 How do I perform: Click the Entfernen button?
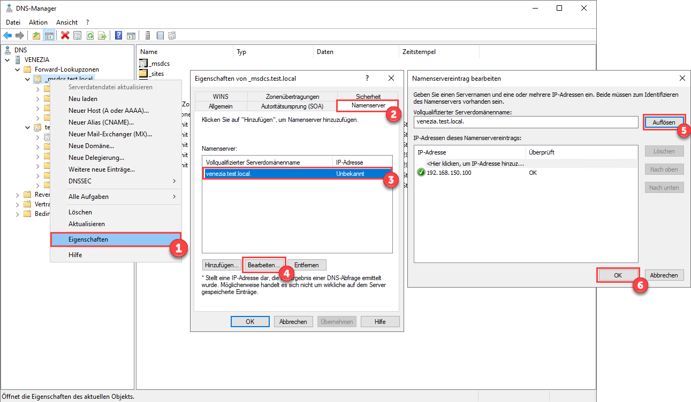(x=307, y=265)
